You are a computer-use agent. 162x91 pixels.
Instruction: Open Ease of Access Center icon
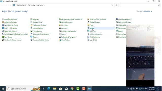[3, 25]
